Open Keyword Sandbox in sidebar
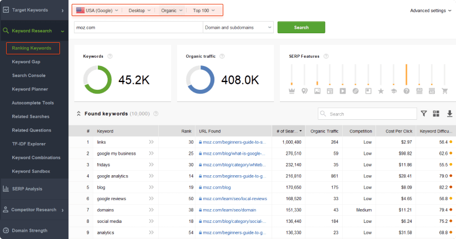456x239 pixels. (x=31, y=171)
